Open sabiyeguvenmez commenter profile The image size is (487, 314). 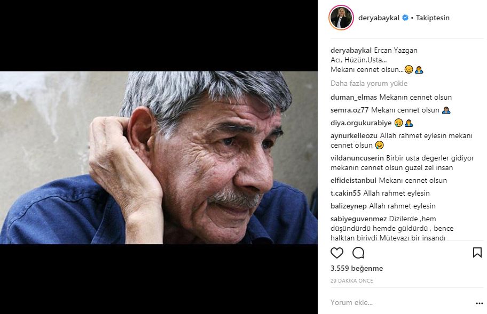(x=358, y=219)
